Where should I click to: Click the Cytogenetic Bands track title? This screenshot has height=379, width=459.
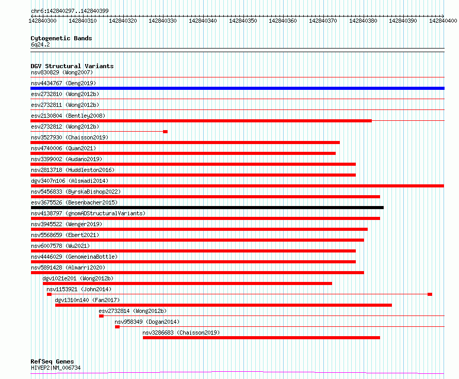(x=61, y=38)
